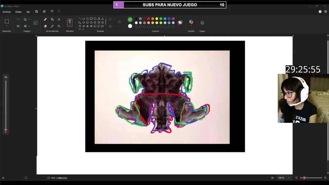The height and width of the screenshot is (185, 329).
Task: Select the Magnifier tool
Action: click(59, 26)
